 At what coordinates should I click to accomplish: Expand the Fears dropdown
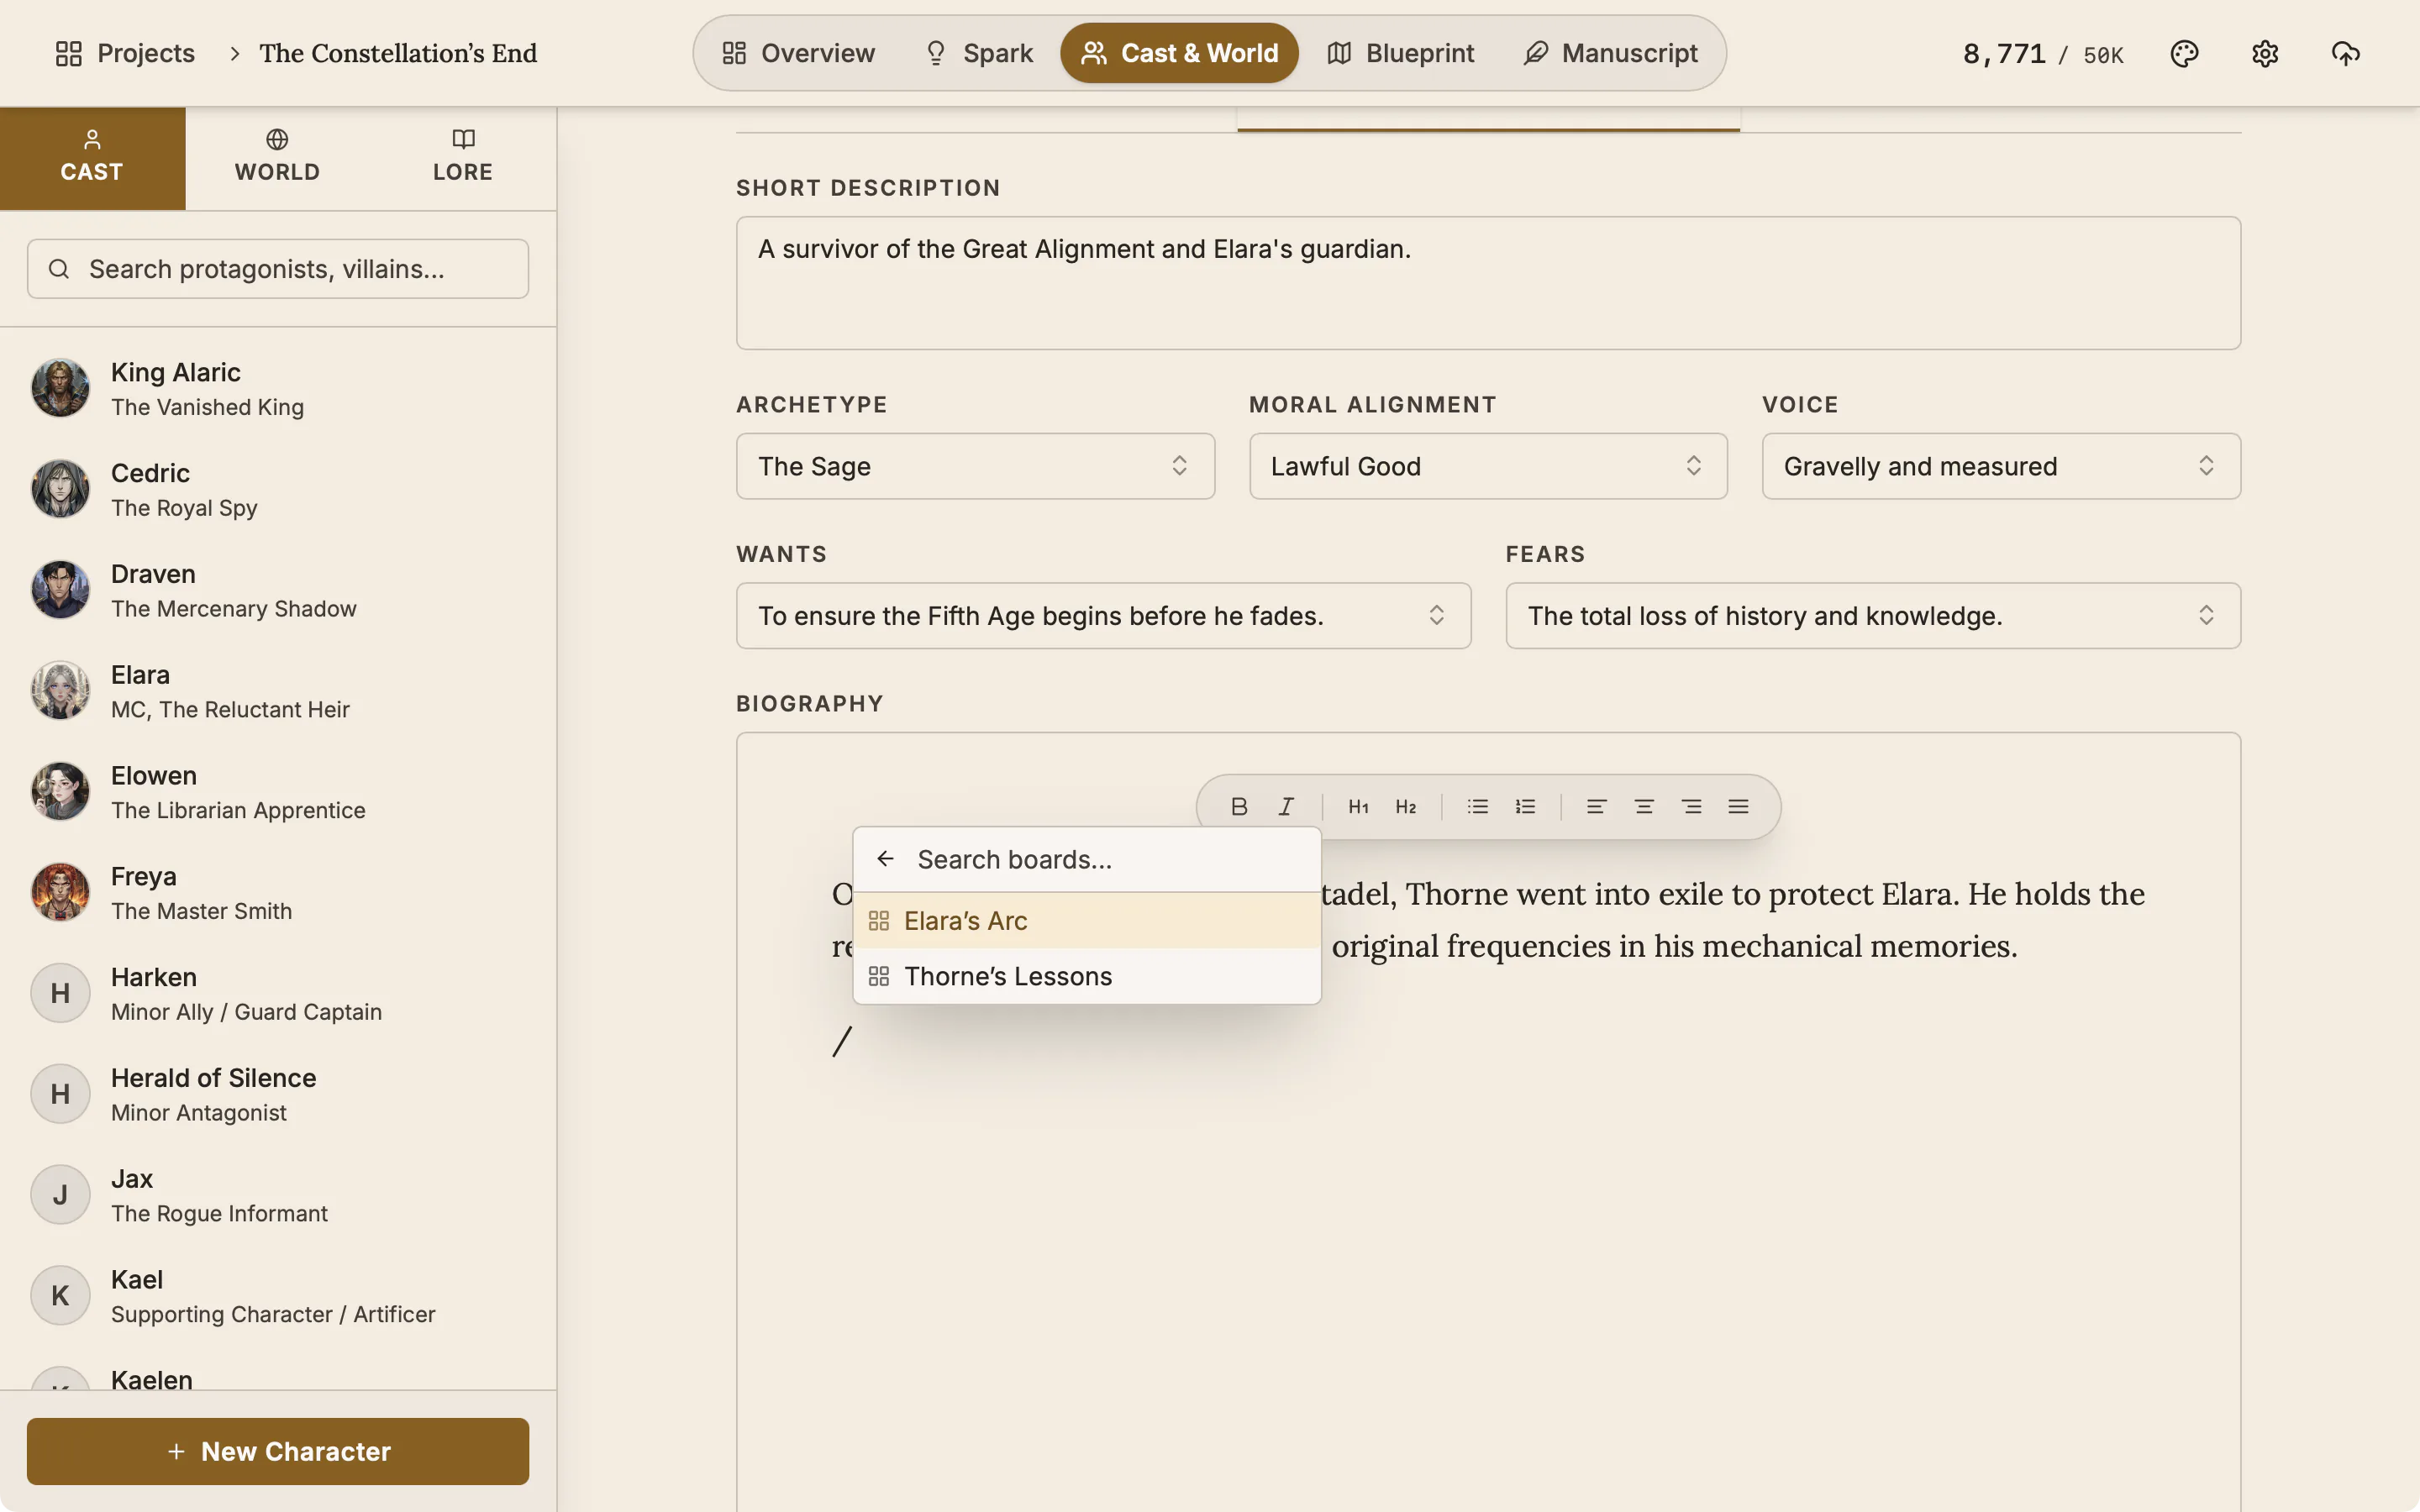pyautogui.click(x=1873, y=616)
